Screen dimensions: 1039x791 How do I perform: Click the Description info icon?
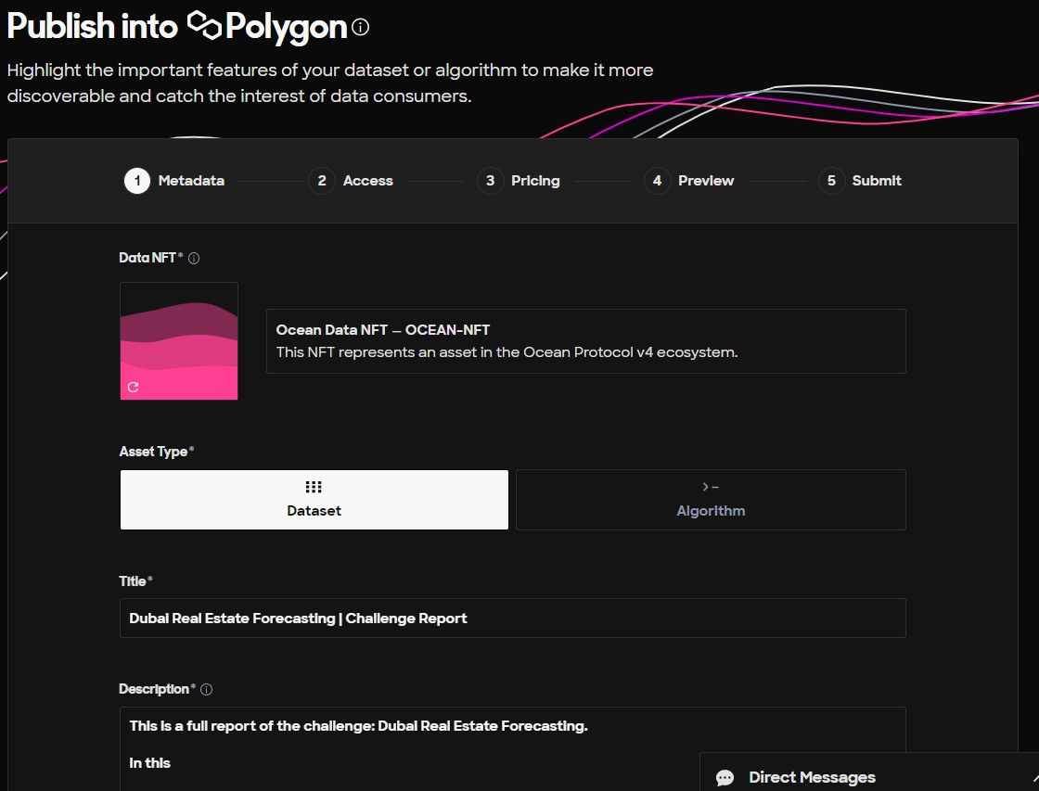click(207, 690)
